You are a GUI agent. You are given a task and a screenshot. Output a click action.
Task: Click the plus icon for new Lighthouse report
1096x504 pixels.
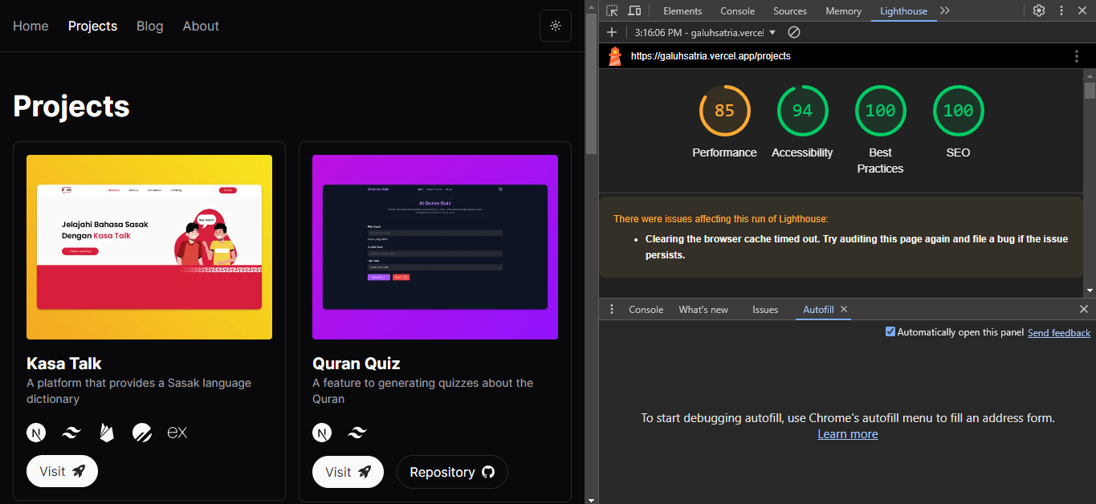(612, 32)
